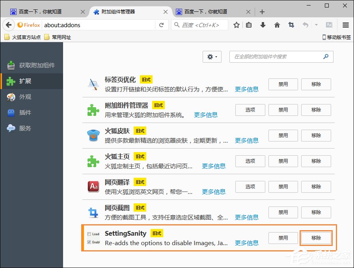Click the Aa translation toolbar icon
The height and width of the screenshot is (268, 354).
click(x=329, y=24)
